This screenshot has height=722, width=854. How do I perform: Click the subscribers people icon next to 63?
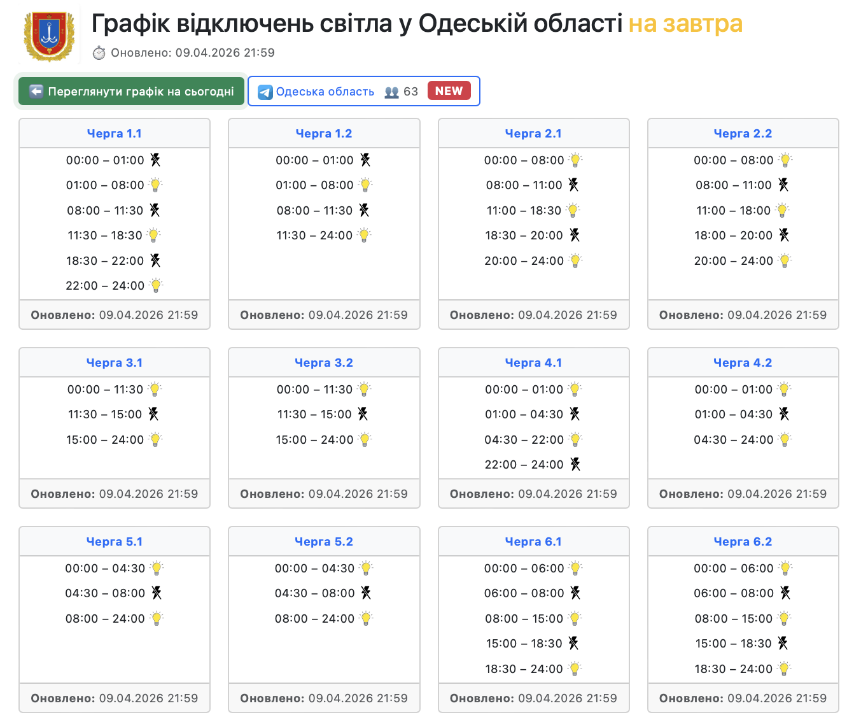click(x=392, y=92)
